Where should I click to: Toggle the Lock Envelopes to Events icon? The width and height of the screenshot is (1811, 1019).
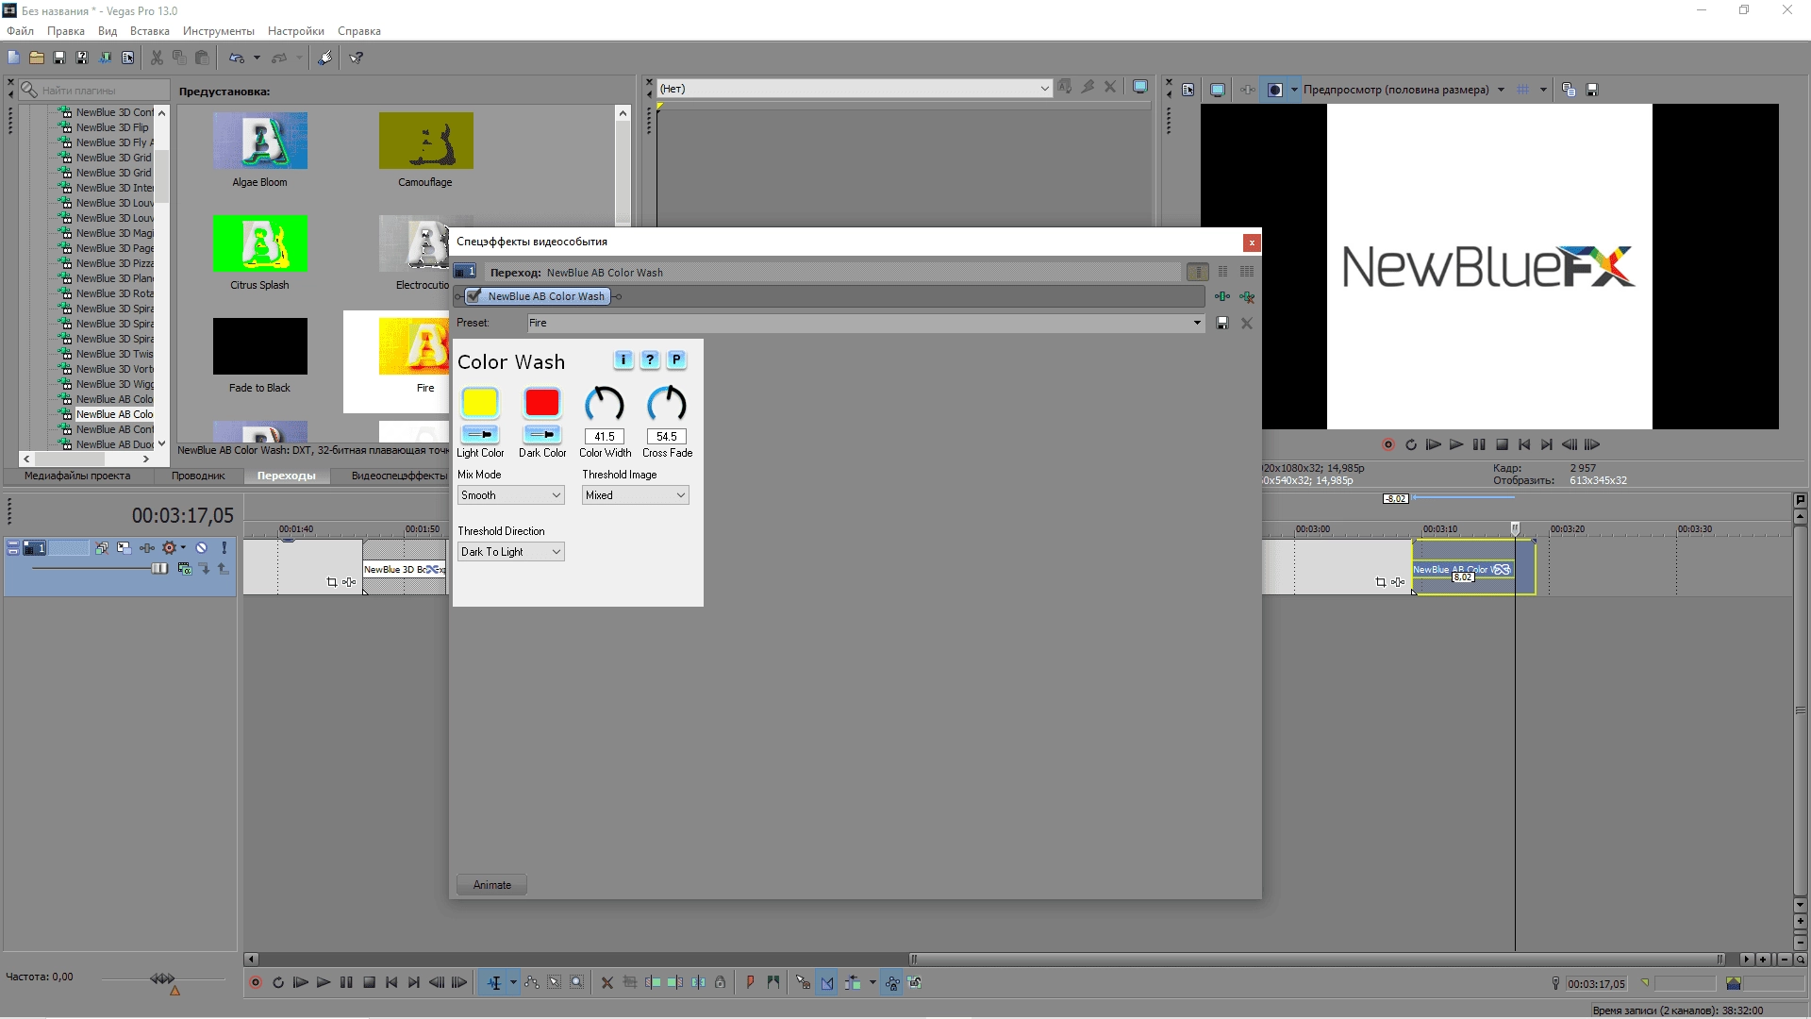(x=892, y=982)
